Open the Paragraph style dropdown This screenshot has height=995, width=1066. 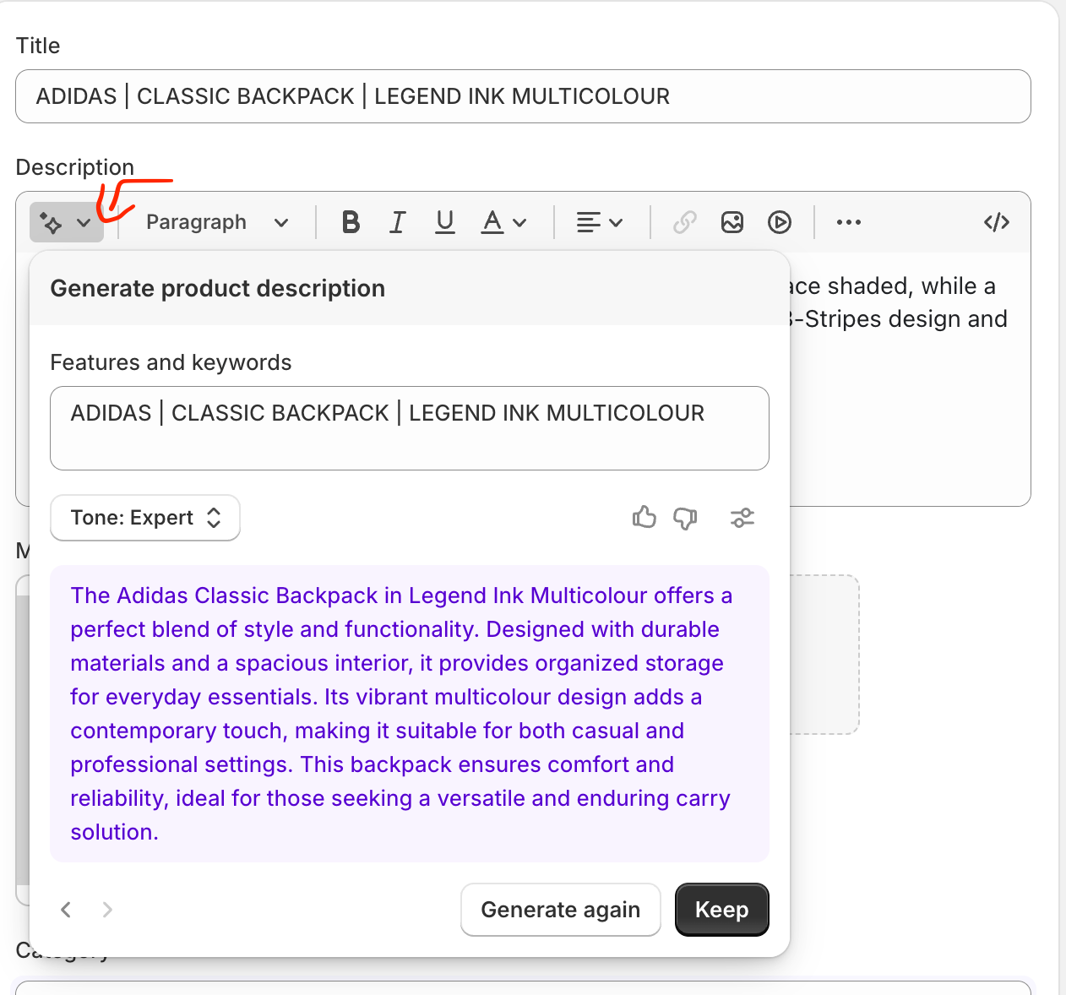click(217, 222)
